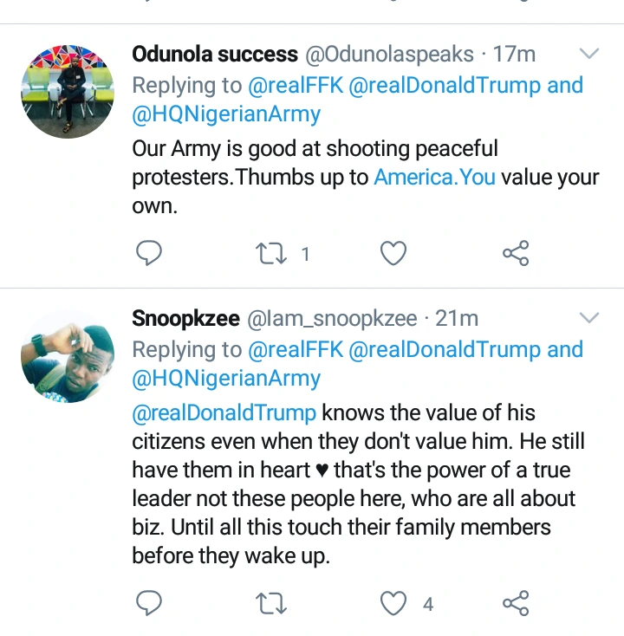The height and width of the screenshot is (636, 624).
Task: View Snoopkzee's profile avatar
Action: coord(68,354)
